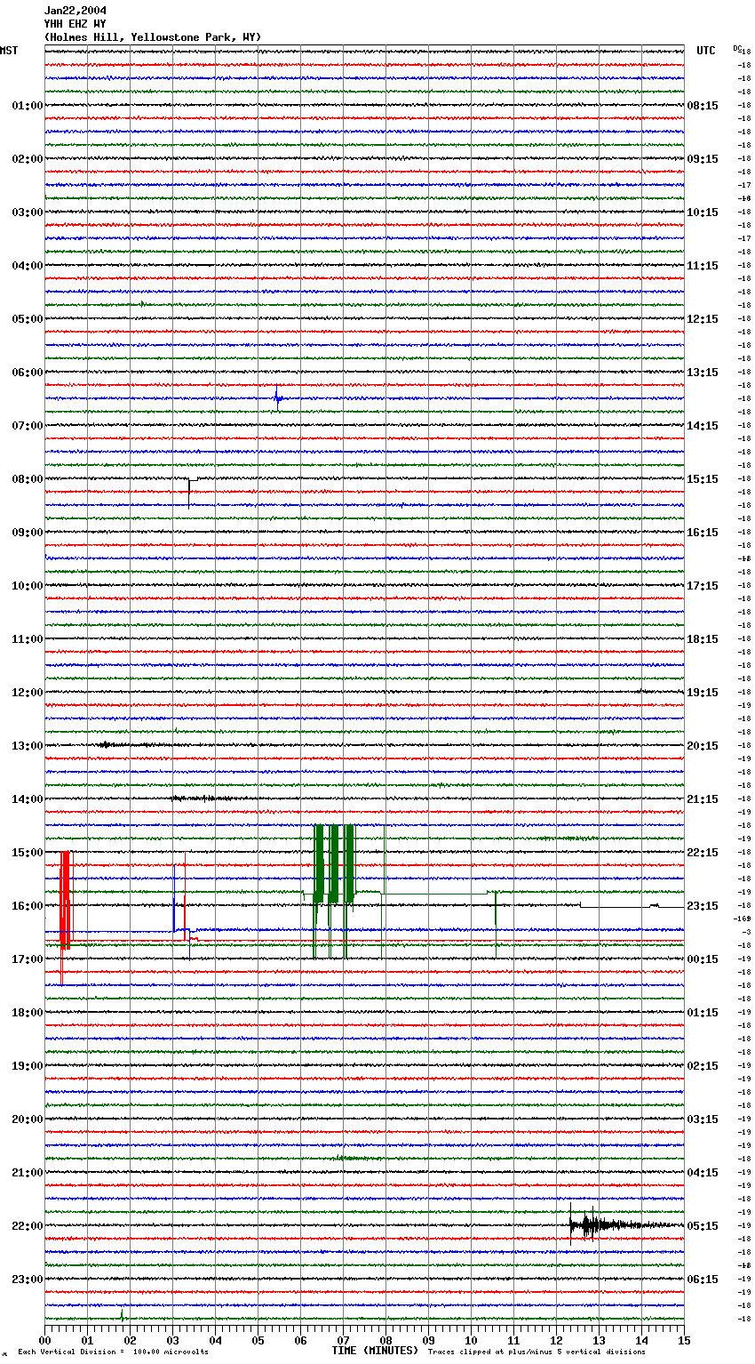The image size is (755, 1364).
Task: Click the 21:15 UTC time label
Action: pyautogui.click(x=703, y=799)
